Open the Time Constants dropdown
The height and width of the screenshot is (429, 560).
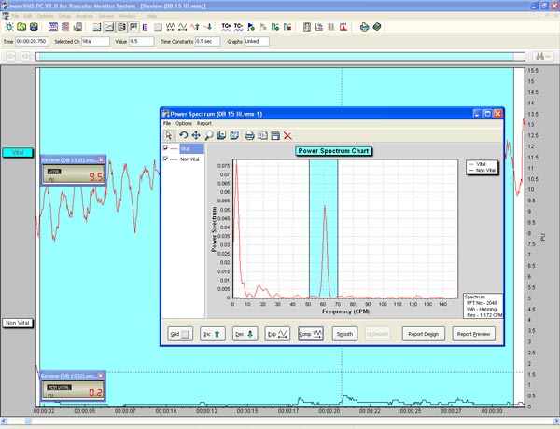(207, 42)
